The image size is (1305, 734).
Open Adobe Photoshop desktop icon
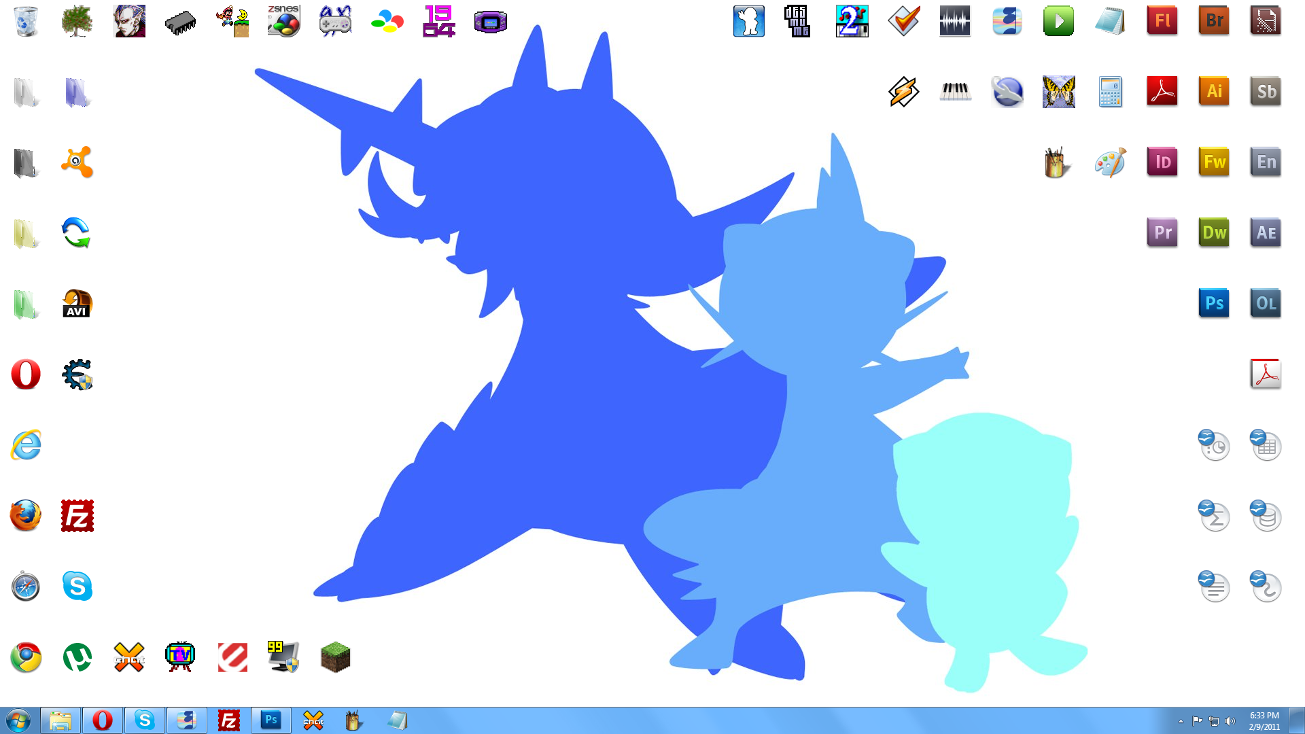[1214, 304]
